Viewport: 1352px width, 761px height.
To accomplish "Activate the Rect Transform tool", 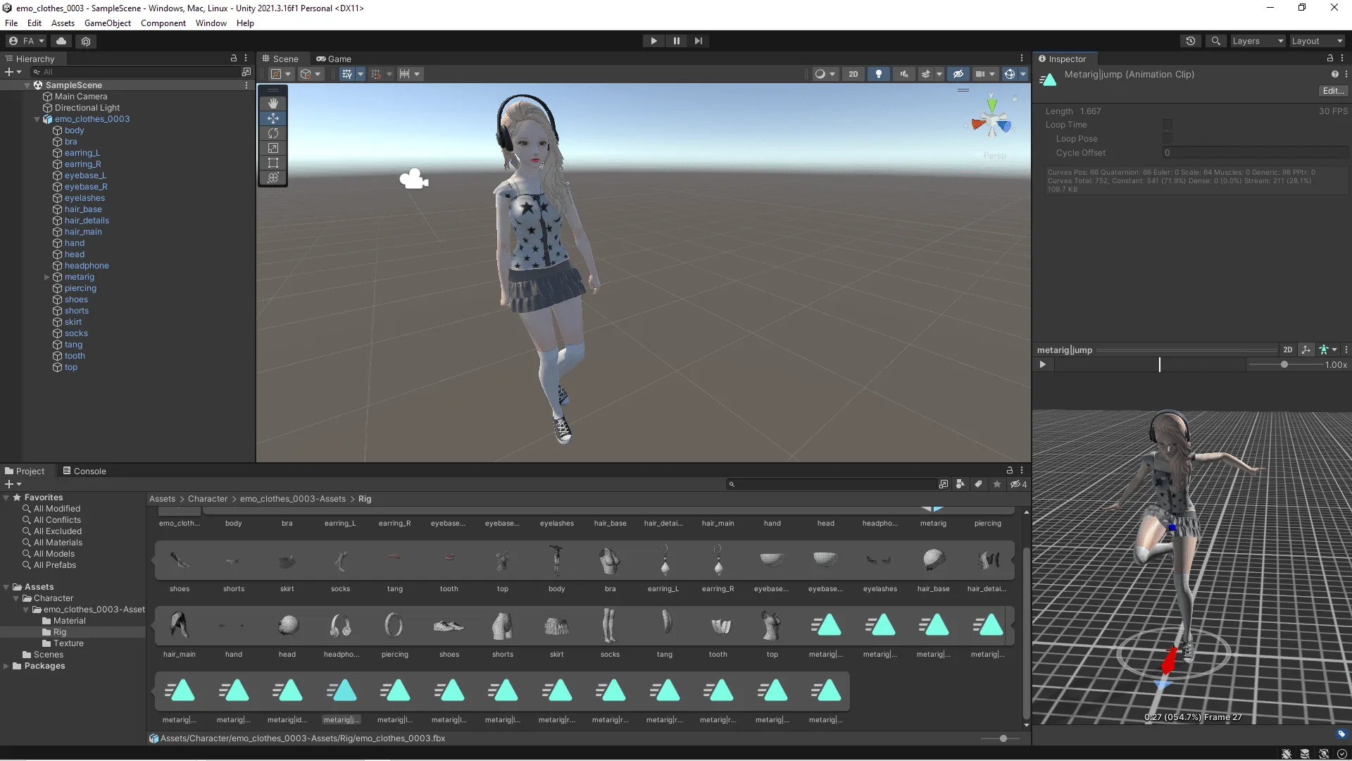I will pyautogui.click(x=273, y=163).
